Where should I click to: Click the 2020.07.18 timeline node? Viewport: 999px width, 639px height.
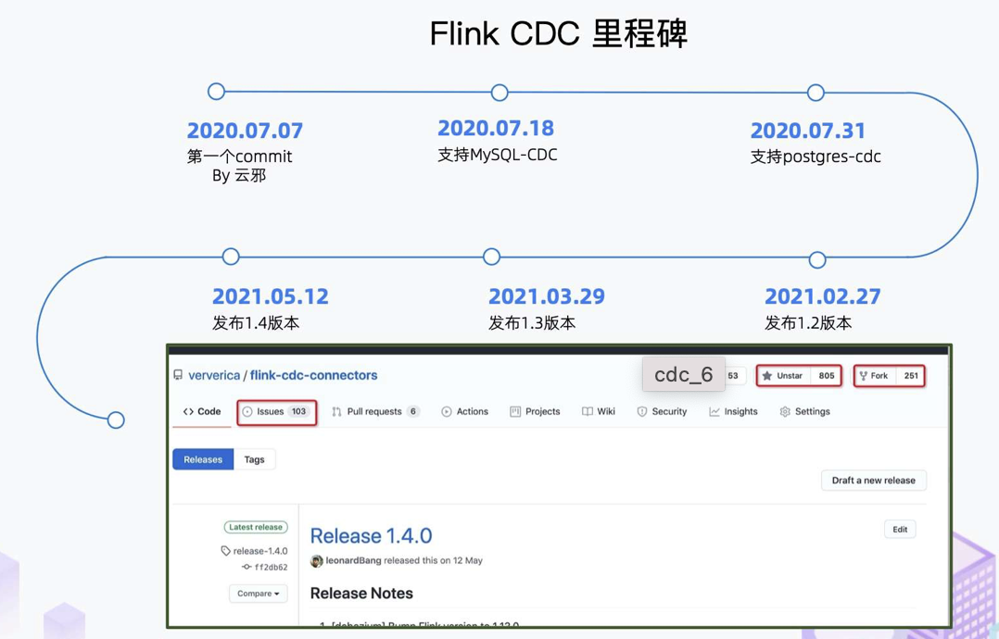[499, 93]
